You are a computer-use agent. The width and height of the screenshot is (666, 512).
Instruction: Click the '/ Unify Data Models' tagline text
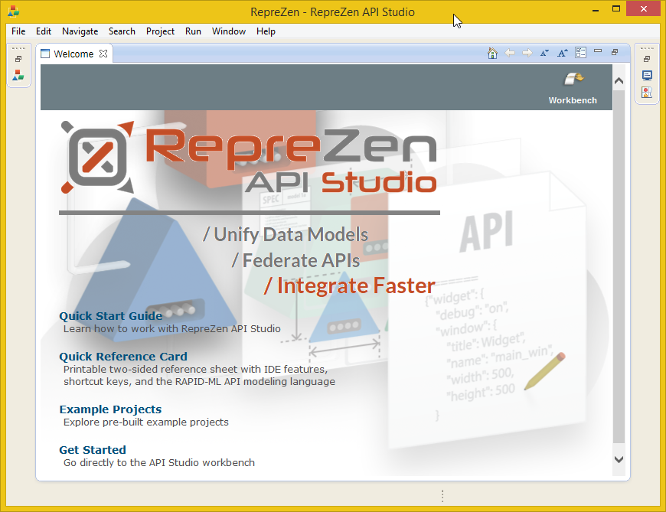[286, 234]
